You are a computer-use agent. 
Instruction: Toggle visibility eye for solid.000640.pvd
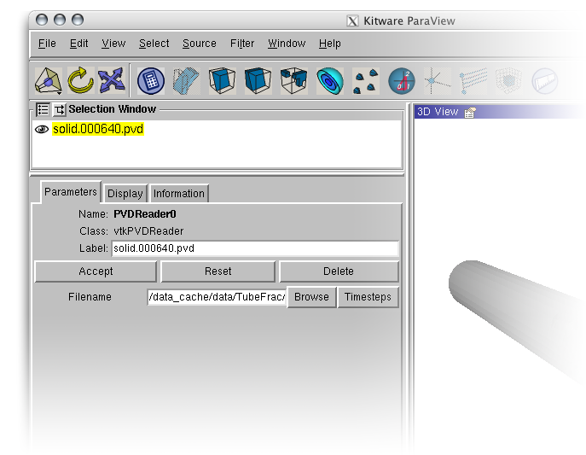click(x=42, y=130)
